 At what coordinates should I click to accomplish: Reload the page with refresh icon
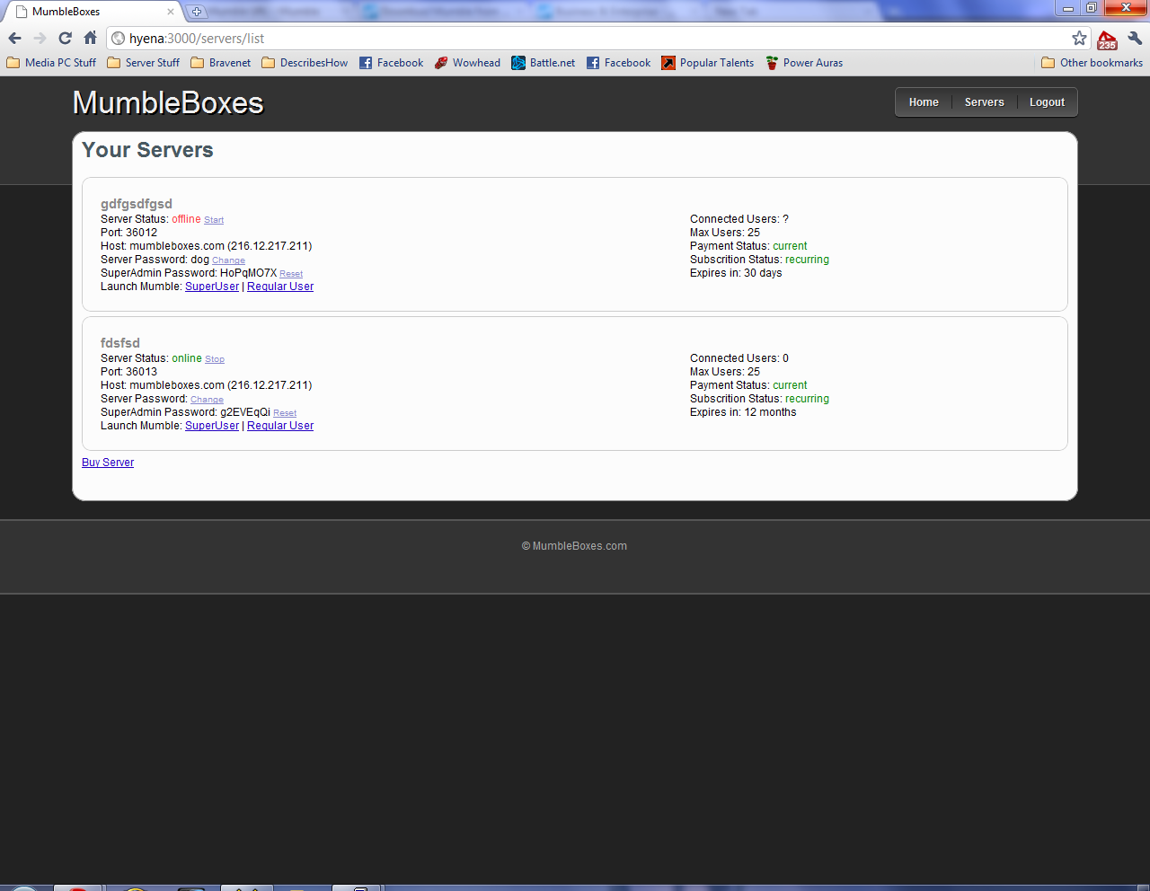65,38
